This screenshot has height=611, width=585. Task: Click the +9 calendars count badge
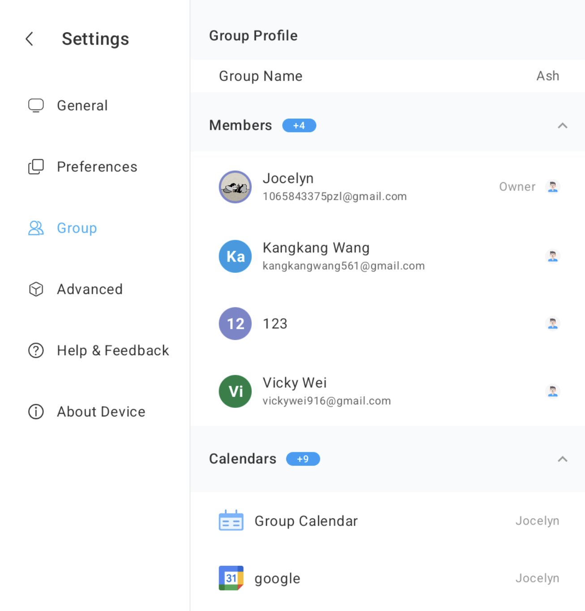point(303,459)
